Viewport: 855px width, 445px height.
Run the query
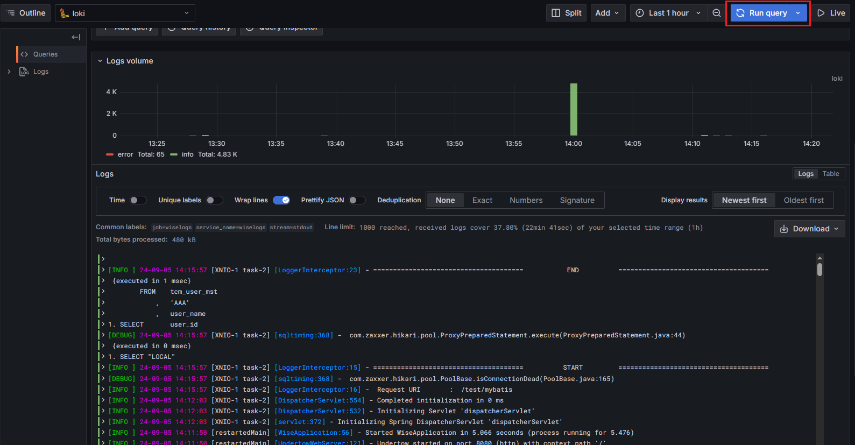762,13
